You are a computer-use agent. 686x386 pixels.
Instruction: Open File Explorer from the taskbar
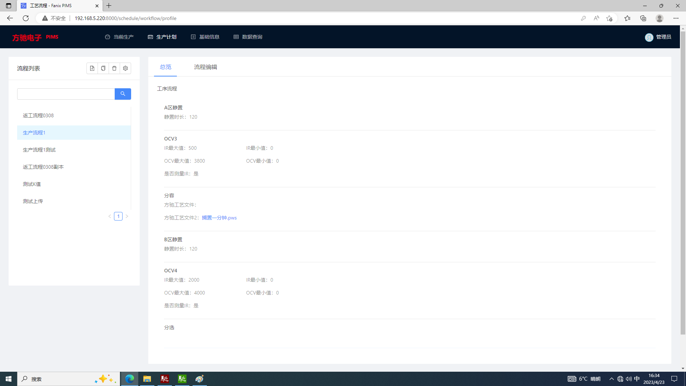147,379
